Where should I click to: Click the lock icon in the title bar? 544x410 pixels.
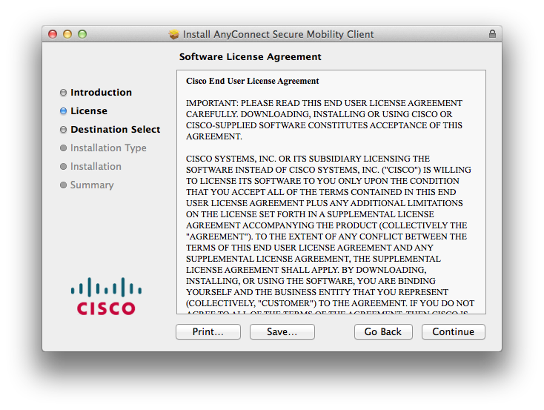pyautogui.click(x=492, y=33)
